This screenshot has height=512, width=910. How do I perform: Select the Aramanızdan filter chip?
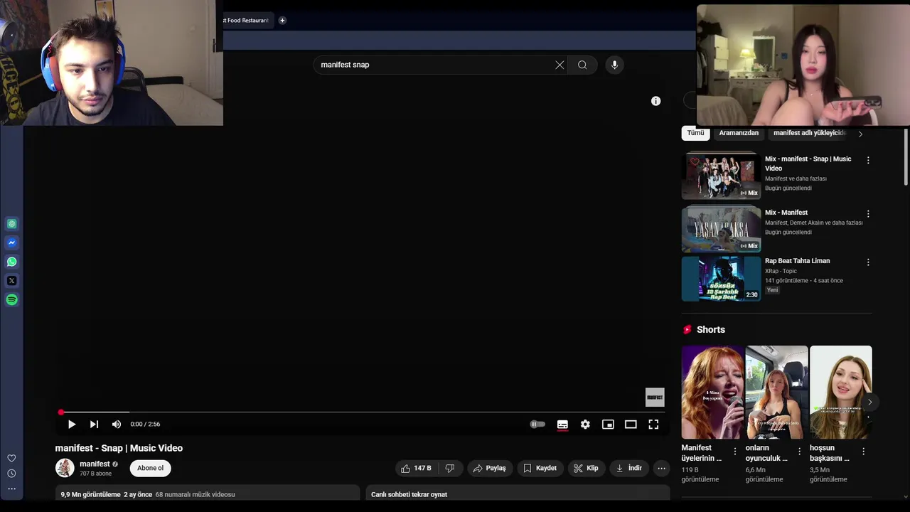point(739,133)
